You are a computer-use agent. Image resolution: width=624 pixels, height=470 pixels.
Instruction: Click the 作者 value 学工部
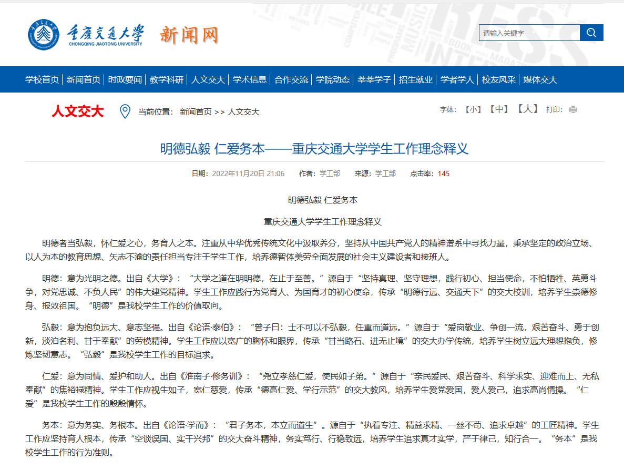(x=330, y=173)
